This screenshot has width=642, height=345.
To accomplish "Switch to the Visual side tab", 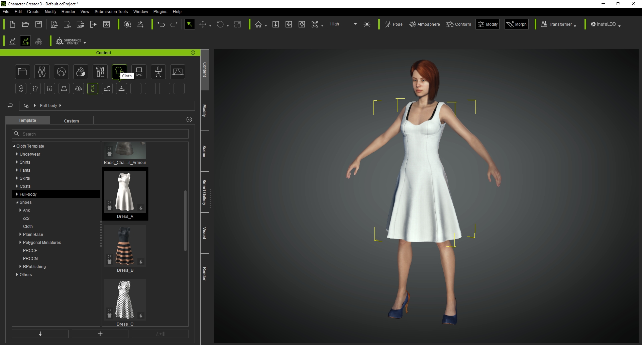I will (205, 233).
